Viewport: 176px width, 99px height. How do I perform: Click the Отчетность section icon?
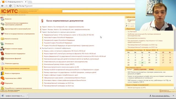click(x=2, y=44)
